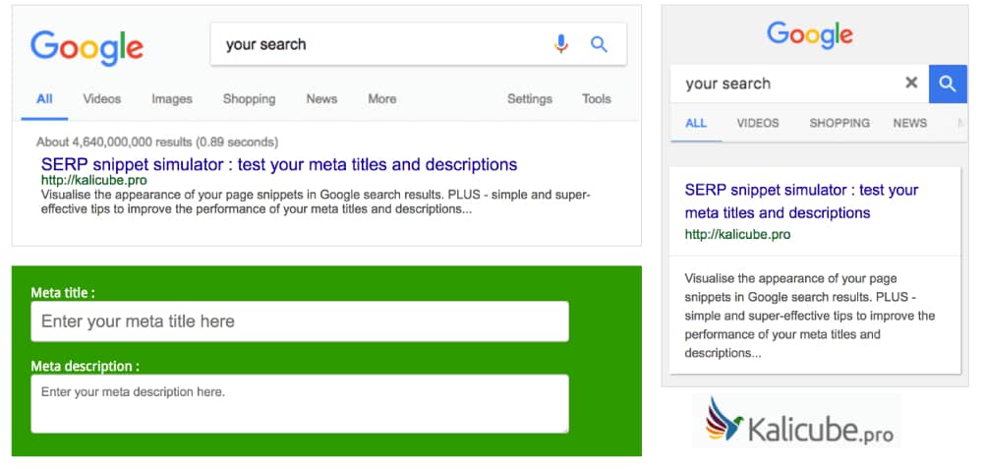The image size is (983, 469).
Task: Click the mobile Google logo
Action: coord(810,34)
